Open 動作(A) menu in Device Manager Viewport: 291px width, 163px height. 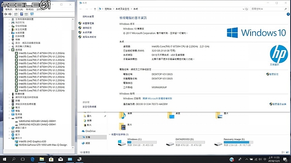click(19, 9)
